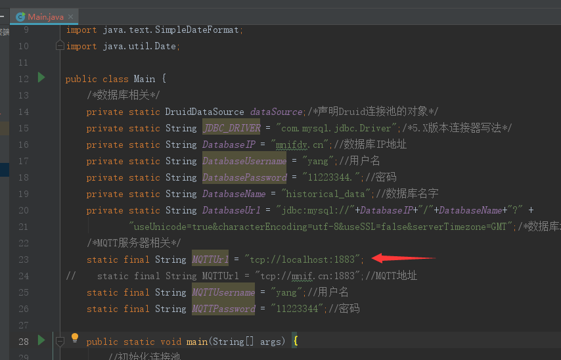Click the "mnifdv.cn" string on line 16
The height and width of the screenshot is (360, 561).
[x=300, y=145]
